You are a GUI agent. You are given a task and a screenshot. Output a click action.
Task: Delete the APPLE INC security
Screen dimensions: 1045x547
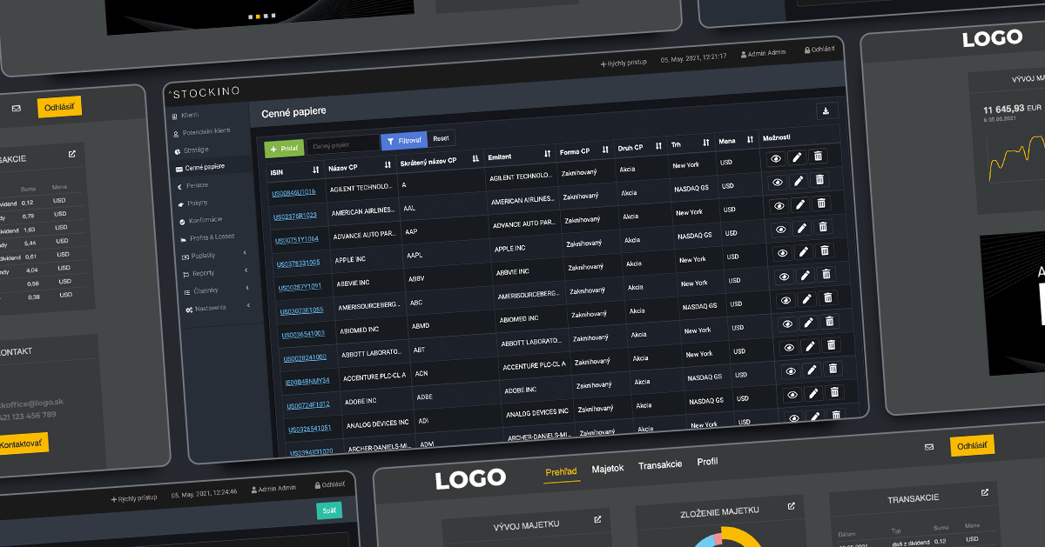[x=823, y=227]
